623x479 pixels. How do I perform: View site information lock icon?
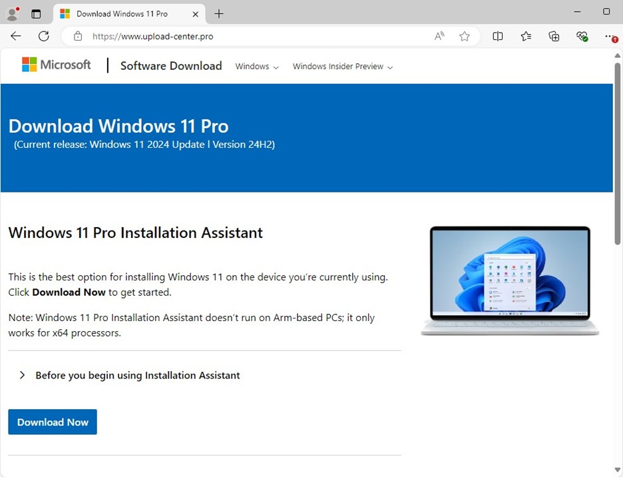click(x=78, y=36)
